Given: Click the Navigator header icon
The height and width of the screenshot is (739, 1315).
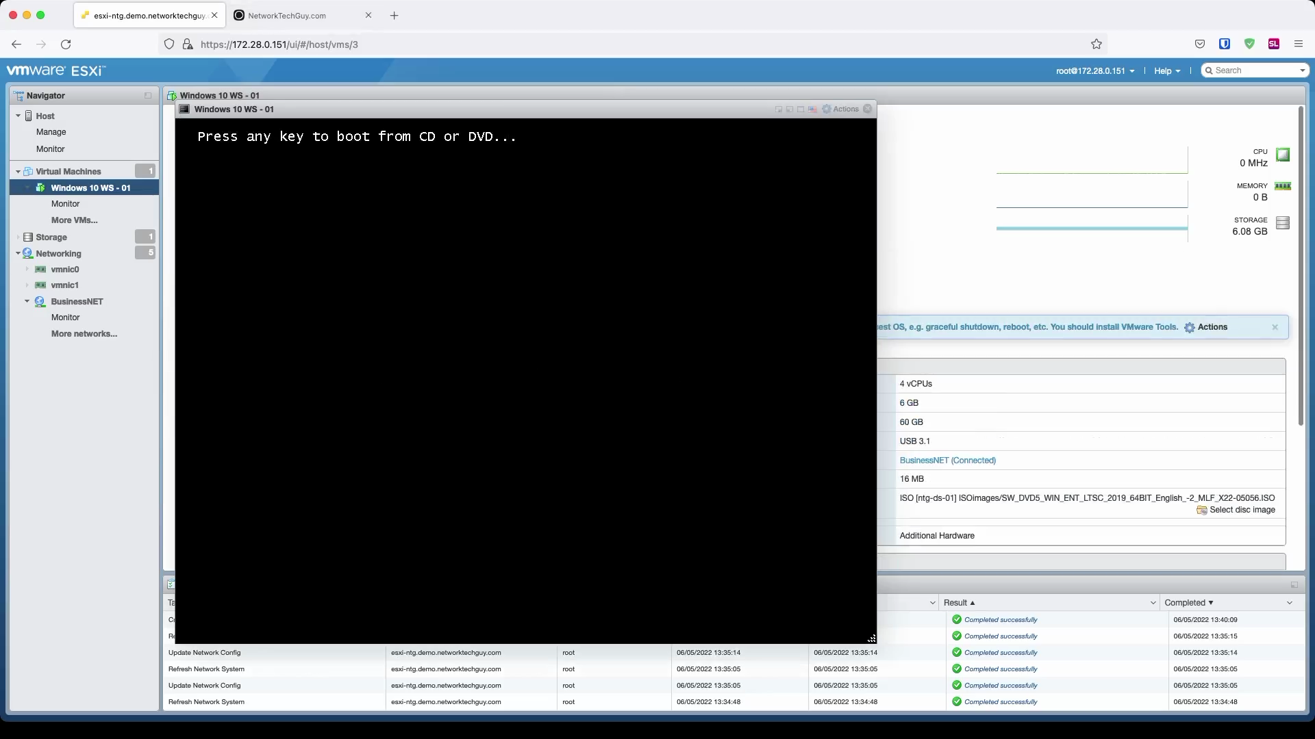Looking at the screenshot, I should tap(18, 96).
